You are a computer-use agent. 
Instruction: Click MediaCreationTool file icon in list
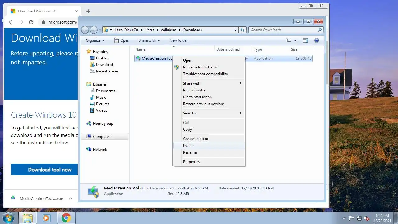(138, 58)
